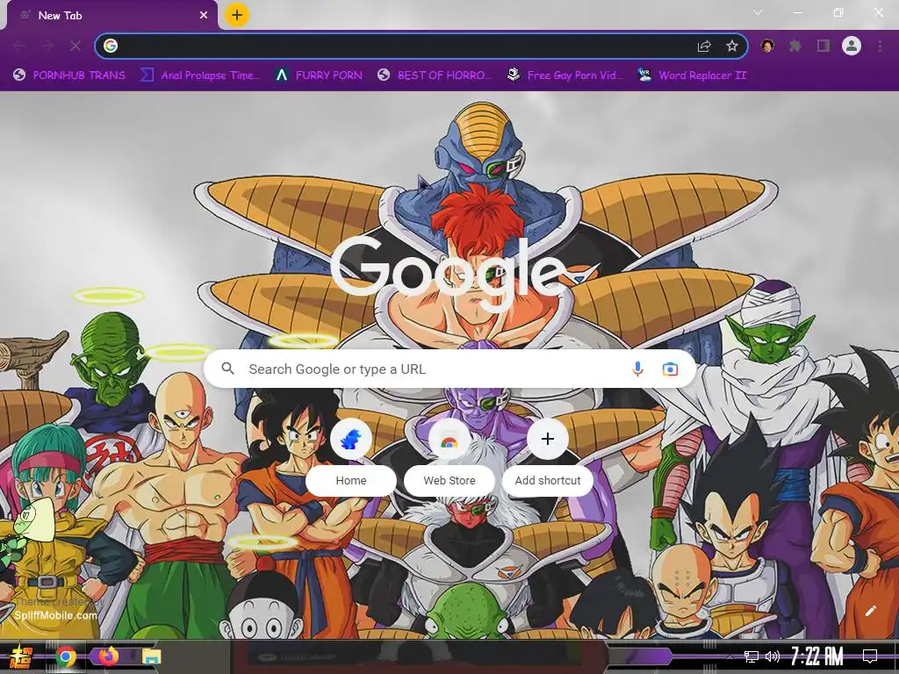Share this page icon
Image resolution: width=899 pixels, height=674 pixels.
click(x=704, y=47)
